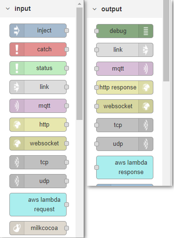Select the aws lambda request node
The image size is (174, 238).
(x=38, y=205)
